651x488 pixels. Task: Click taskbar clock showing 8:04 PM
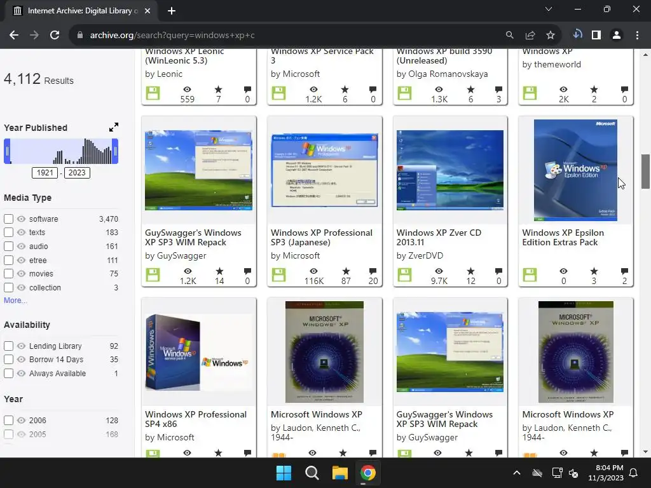(x=606, y=473)
